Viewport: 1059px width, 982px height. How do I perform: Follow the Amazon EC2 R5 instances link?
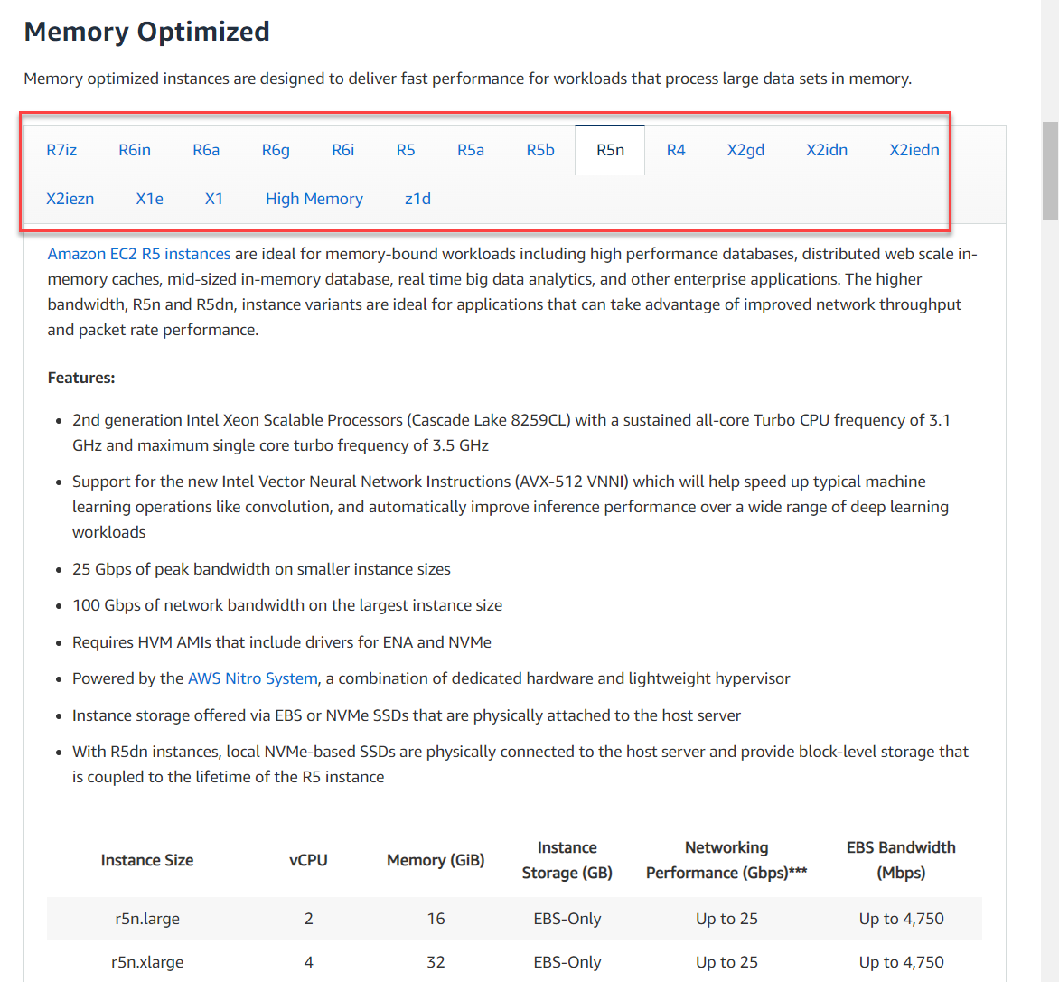pos(139,254)
